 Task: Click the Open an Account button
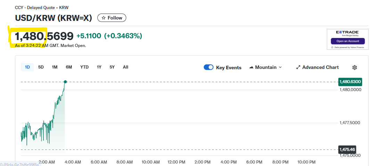347,41
